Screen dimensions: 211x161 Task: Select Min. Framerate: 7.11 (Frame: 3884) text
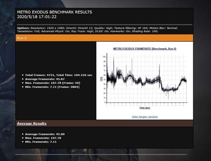(x=52, y=87)
